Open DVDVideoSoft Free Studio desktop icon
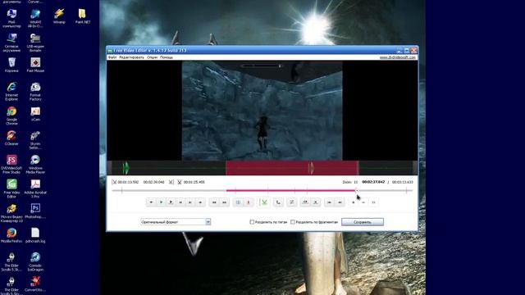 [x=11, y=164]
